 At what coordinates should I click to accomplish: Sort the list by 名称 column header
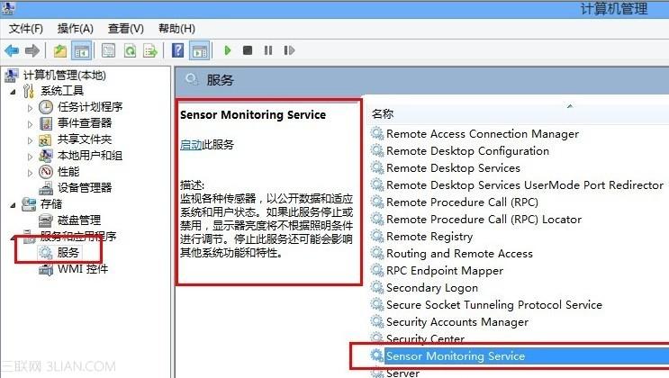pyautogui.click(x=516, y=114)
